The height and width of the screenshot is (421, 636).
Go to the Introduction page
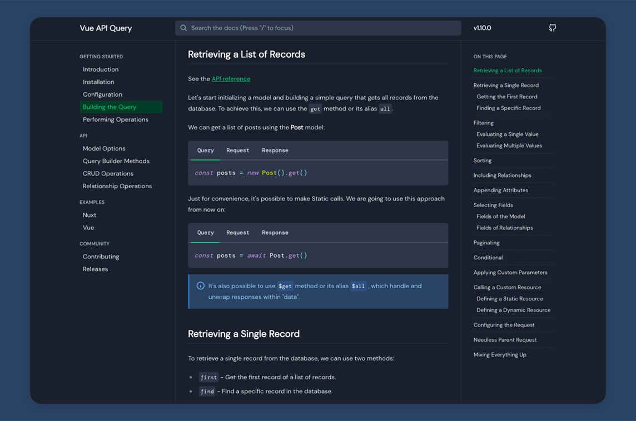click(x=101, y=69)
